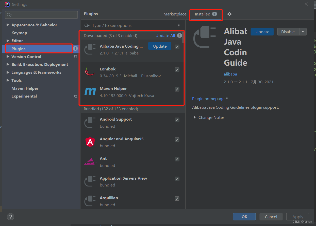Open the Disable button dropdown arrow
The image size is (316, 226).
(303, 32)
